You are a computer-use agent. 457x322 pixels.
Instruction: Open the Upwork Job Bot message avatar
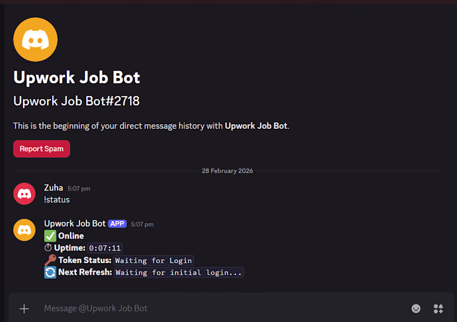(24, 230)
